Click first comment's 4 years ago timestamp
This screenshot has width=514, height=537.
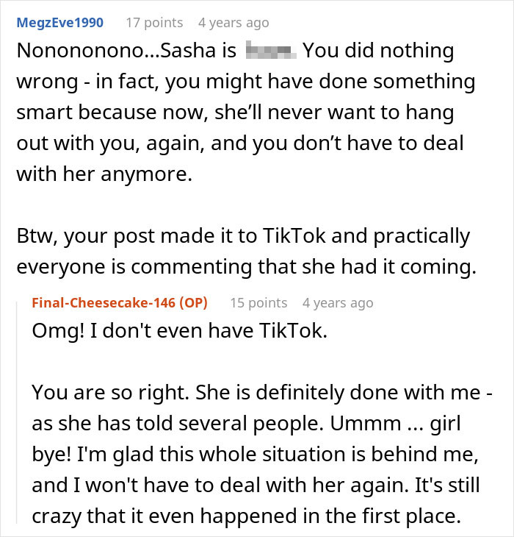pyautogui.click(x=234, y=23)
